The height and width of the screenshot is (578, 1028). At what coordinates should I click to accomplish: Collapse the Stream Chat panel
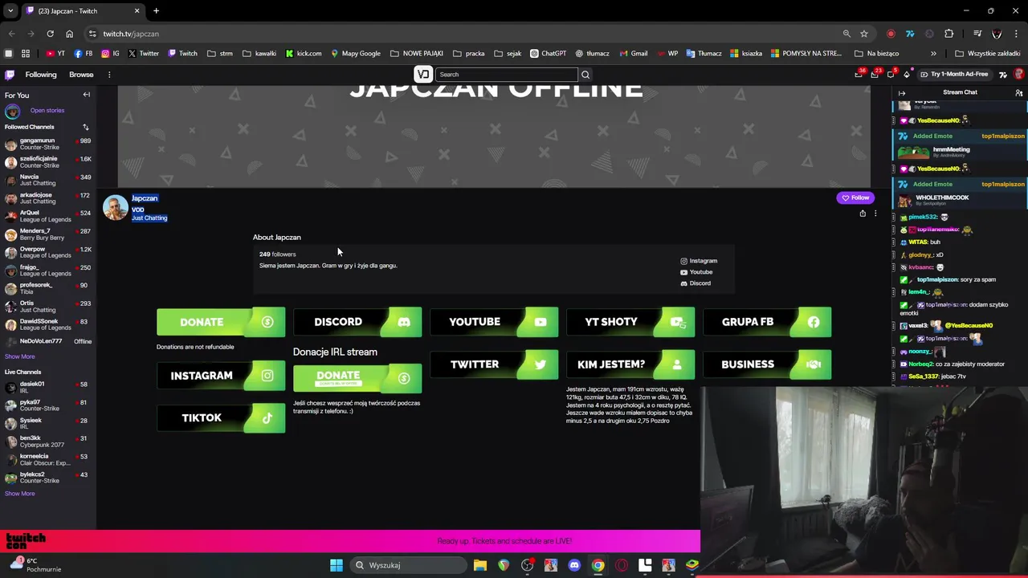click(902, 93)
